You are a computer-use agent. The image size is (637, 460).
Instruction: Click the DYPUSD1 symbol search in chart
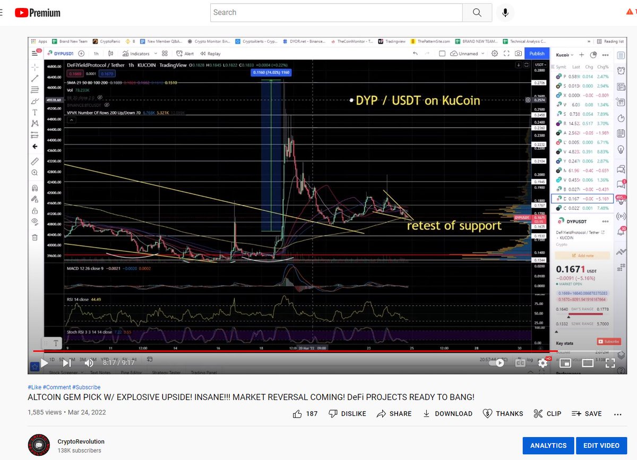coord(62,54)
